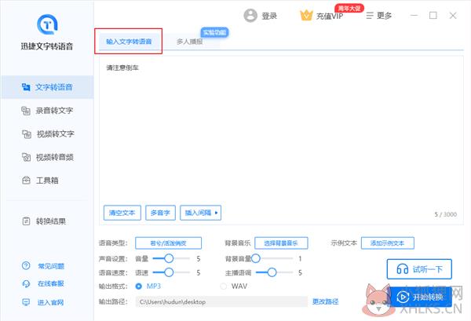Click the 更多 hamburger menu icon

[370, 16]
